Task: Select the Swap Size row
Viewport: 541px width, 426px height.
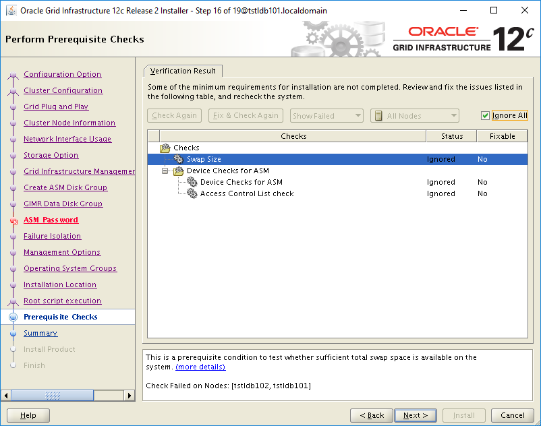Action: (x=337, y=159)
